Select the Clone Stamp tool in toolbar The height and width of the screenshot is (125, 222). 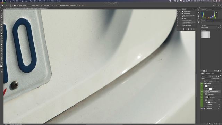(x=2, y=35)
